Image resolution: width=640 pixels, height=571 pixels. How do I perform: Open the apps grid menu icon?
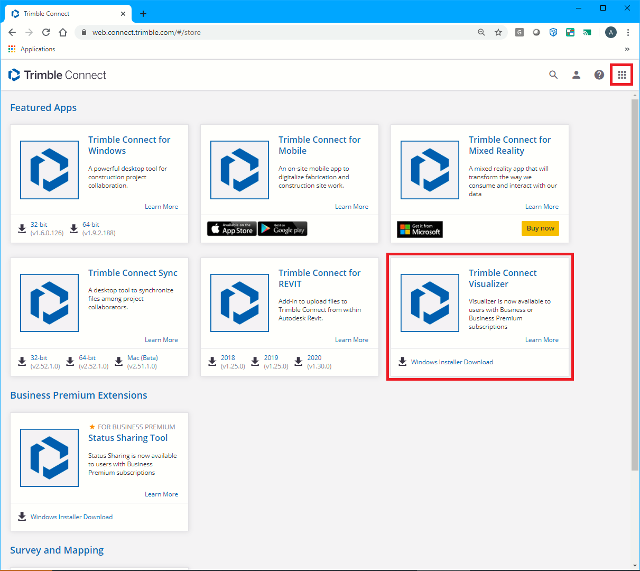(622, 75)
